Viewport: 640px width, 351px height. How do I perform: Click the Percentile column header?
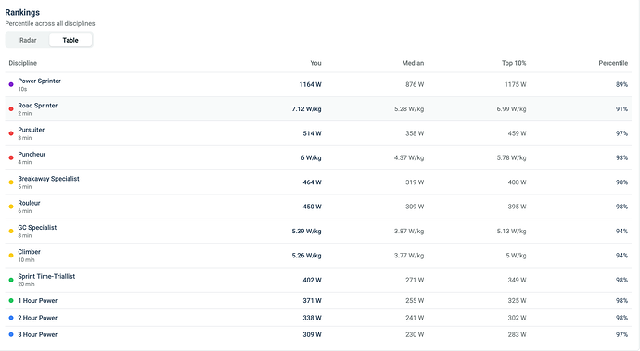[613, 63]
